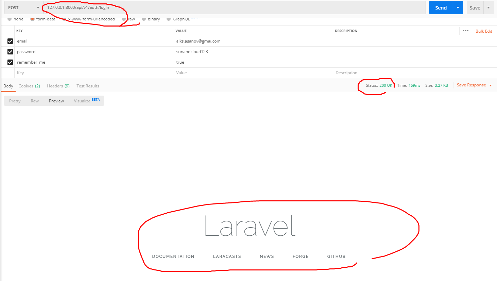Open the FORGE link
Viewport: 498px width, 281px height.
pos(300,257)
